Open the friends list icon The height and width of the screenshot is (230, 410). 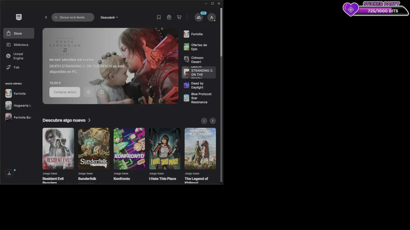pos(199,17)
